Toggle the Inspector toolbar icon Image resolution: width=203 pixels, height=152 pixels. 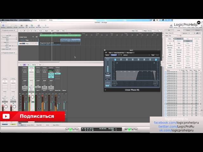click(3, 26)
